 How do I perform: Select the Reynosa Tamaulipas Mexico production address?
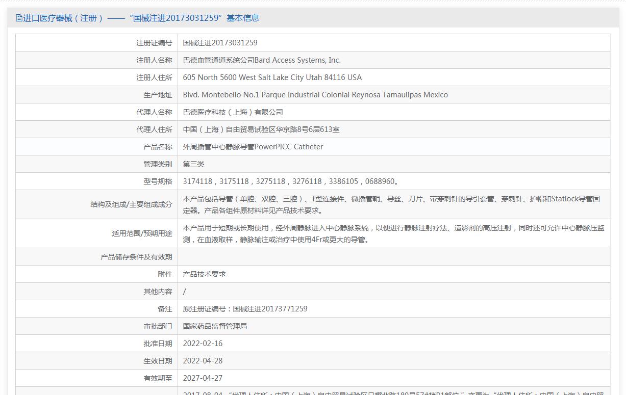[315, 95]
